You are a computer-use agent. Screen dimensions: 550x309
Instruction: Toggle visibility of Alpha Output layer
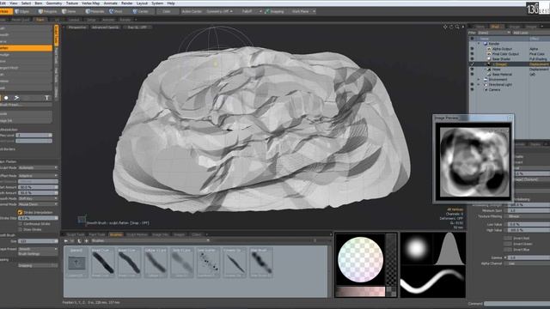click(472, 49)
